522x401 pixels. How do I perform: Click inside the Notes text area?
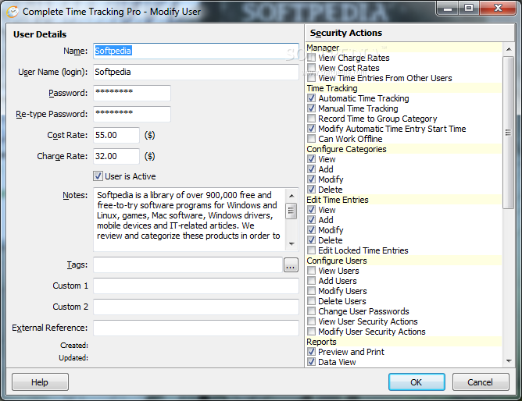tap(189, 219)
